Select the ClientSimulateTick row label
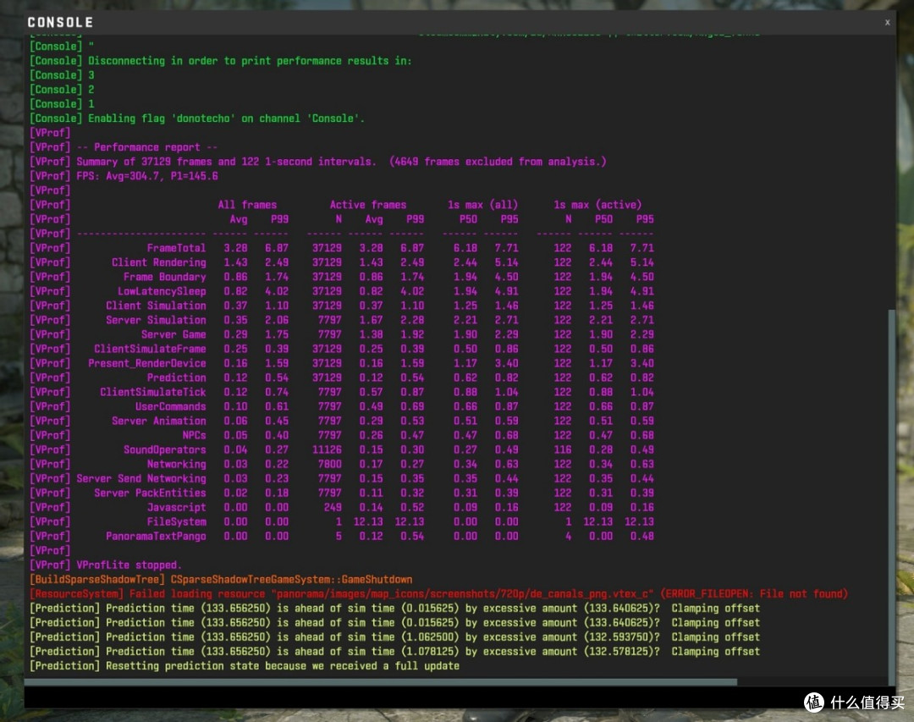Image resolution: width=914 pixels, height=722 pixels. 152,392
